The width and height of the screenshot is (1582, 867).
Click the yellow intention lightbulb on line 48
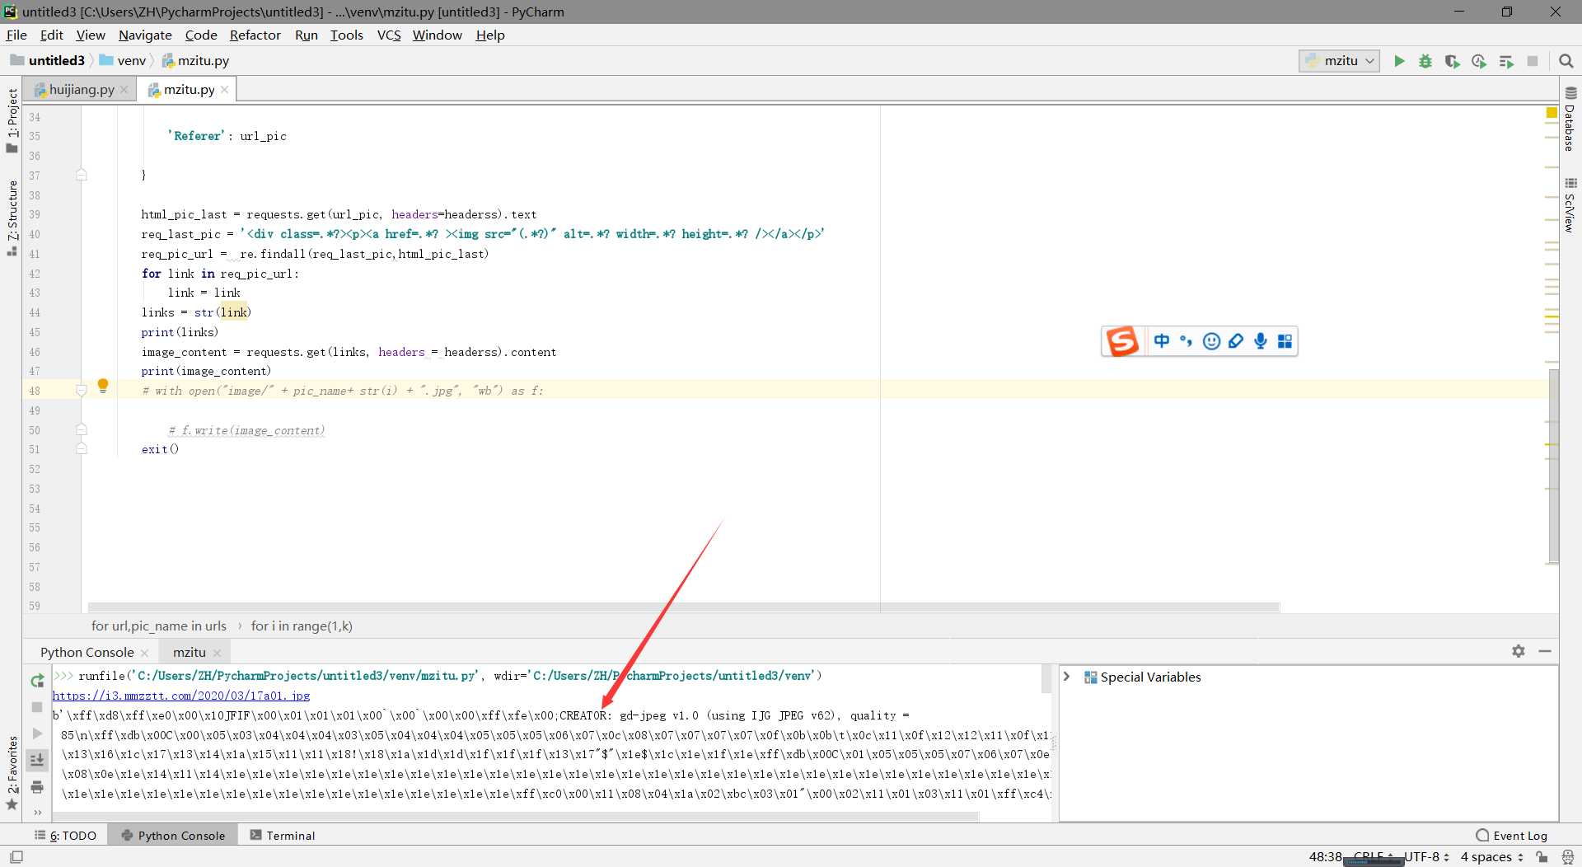coord(103,386)
